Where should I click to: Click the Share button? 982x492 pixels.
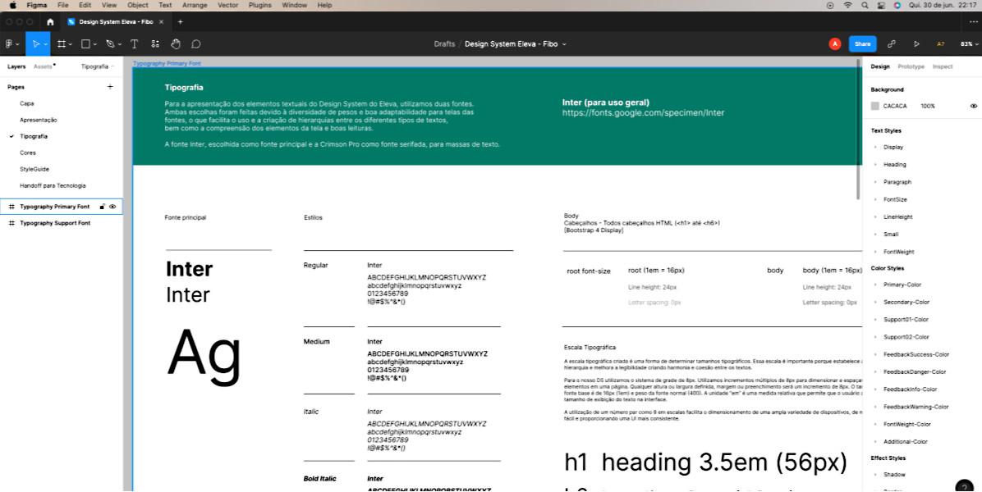tap(862, 43)
